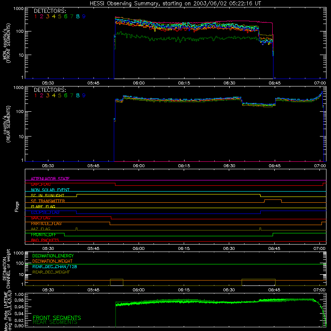Click the 06:00 tick label under the Flags plot
This screenshot has width=331, height=331.
coord(139,249)
